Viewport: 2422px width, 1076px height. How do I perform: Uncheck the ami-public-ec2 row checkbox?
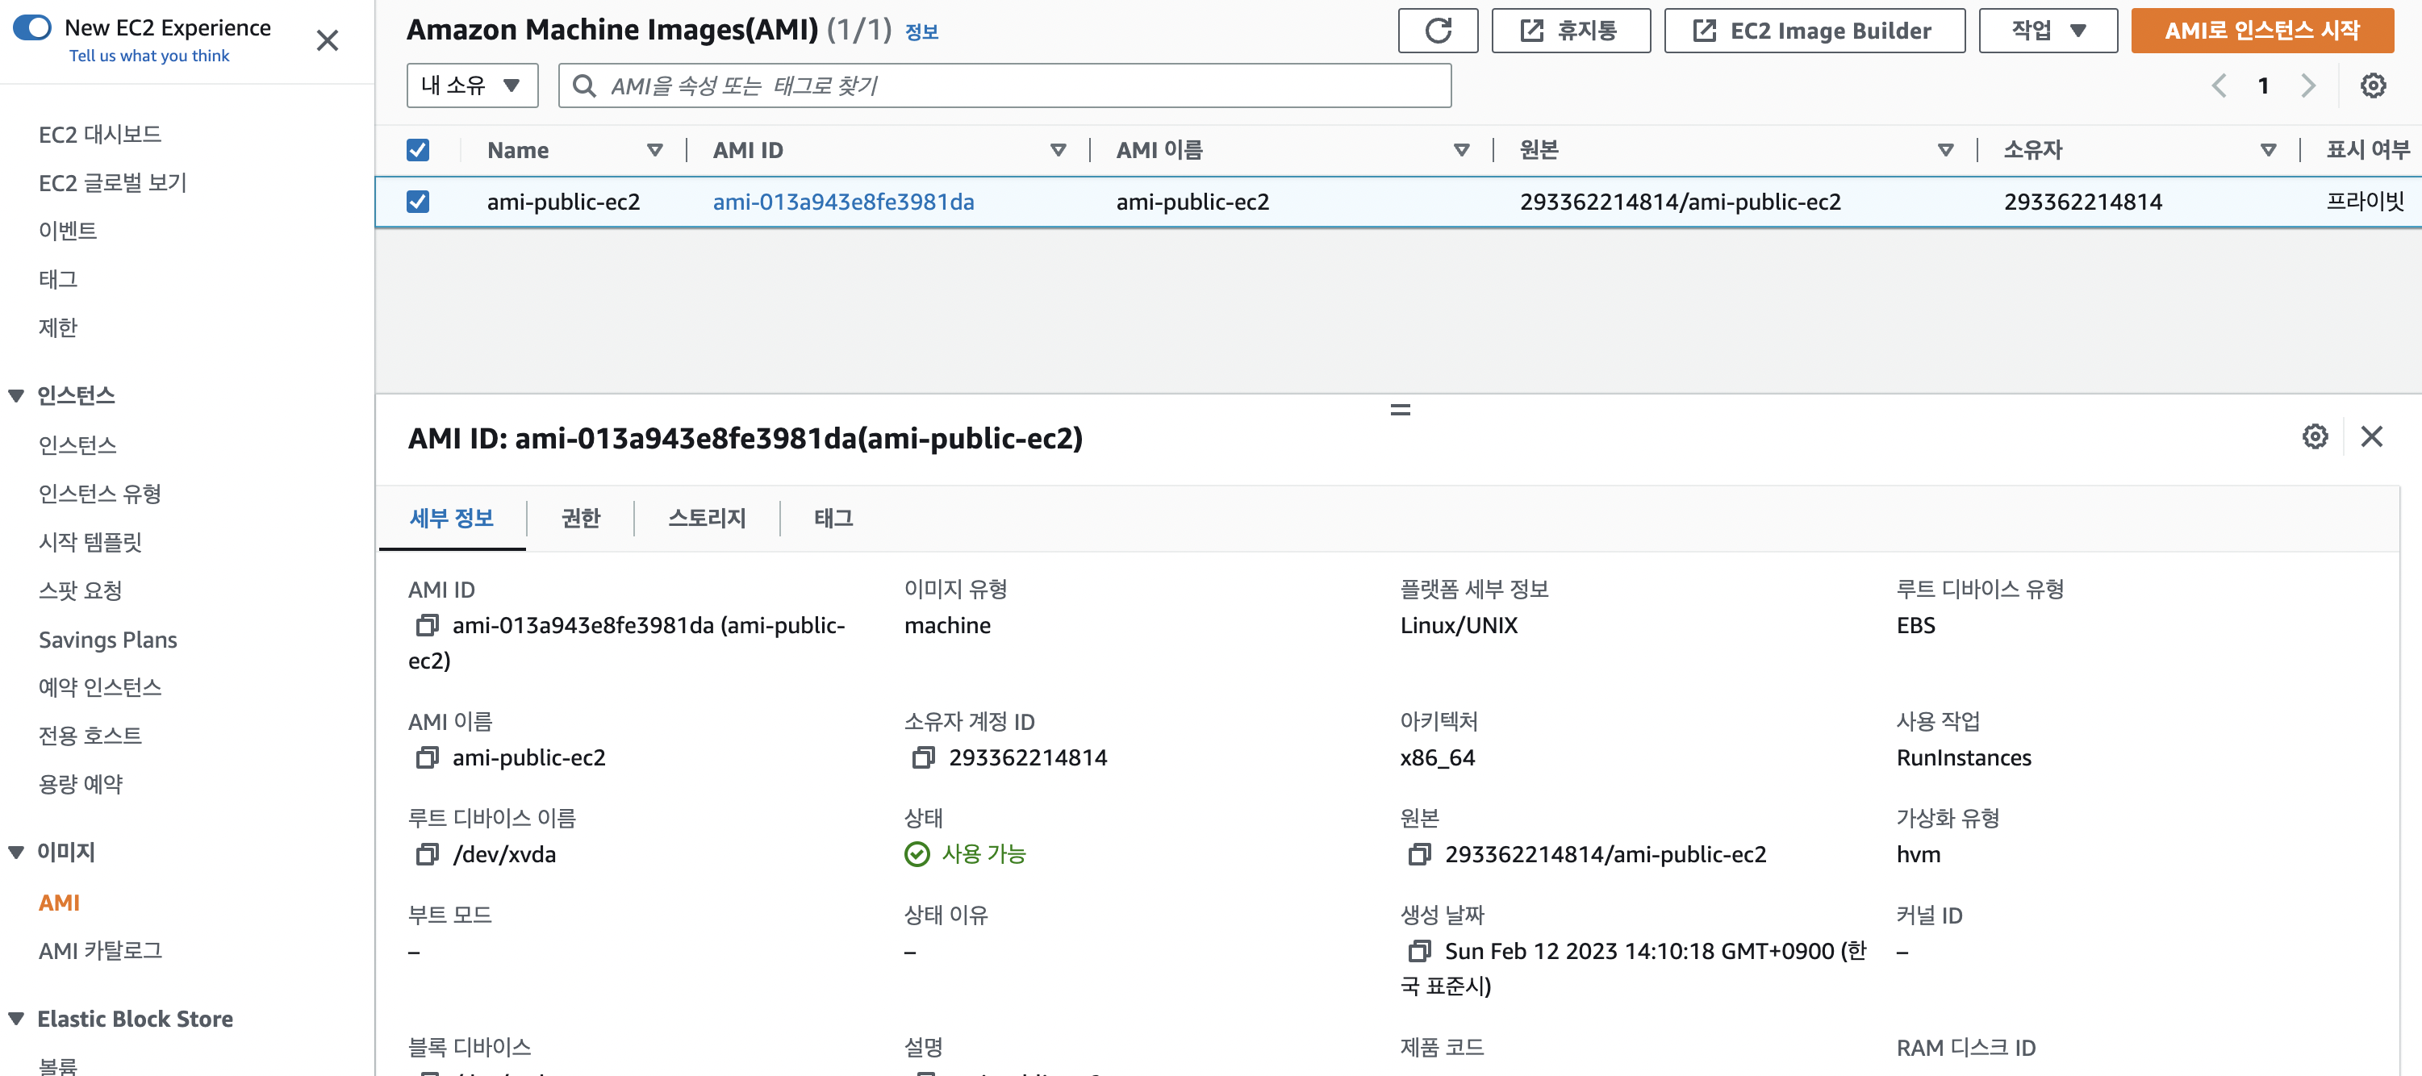[x=417, y=202]
